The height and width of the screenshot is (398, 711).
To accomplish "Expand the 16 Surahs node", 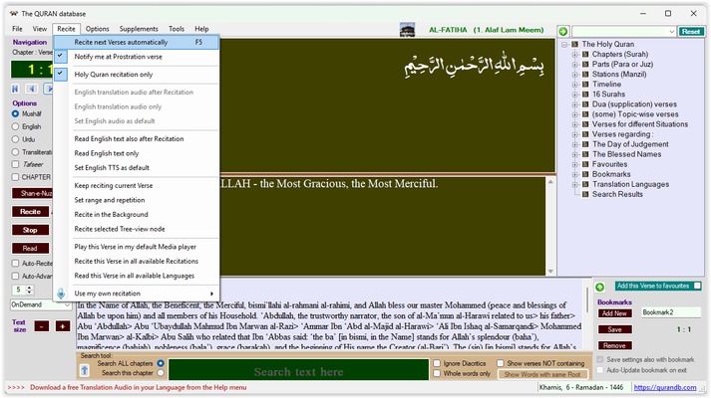I will click(x=574, y=95).
